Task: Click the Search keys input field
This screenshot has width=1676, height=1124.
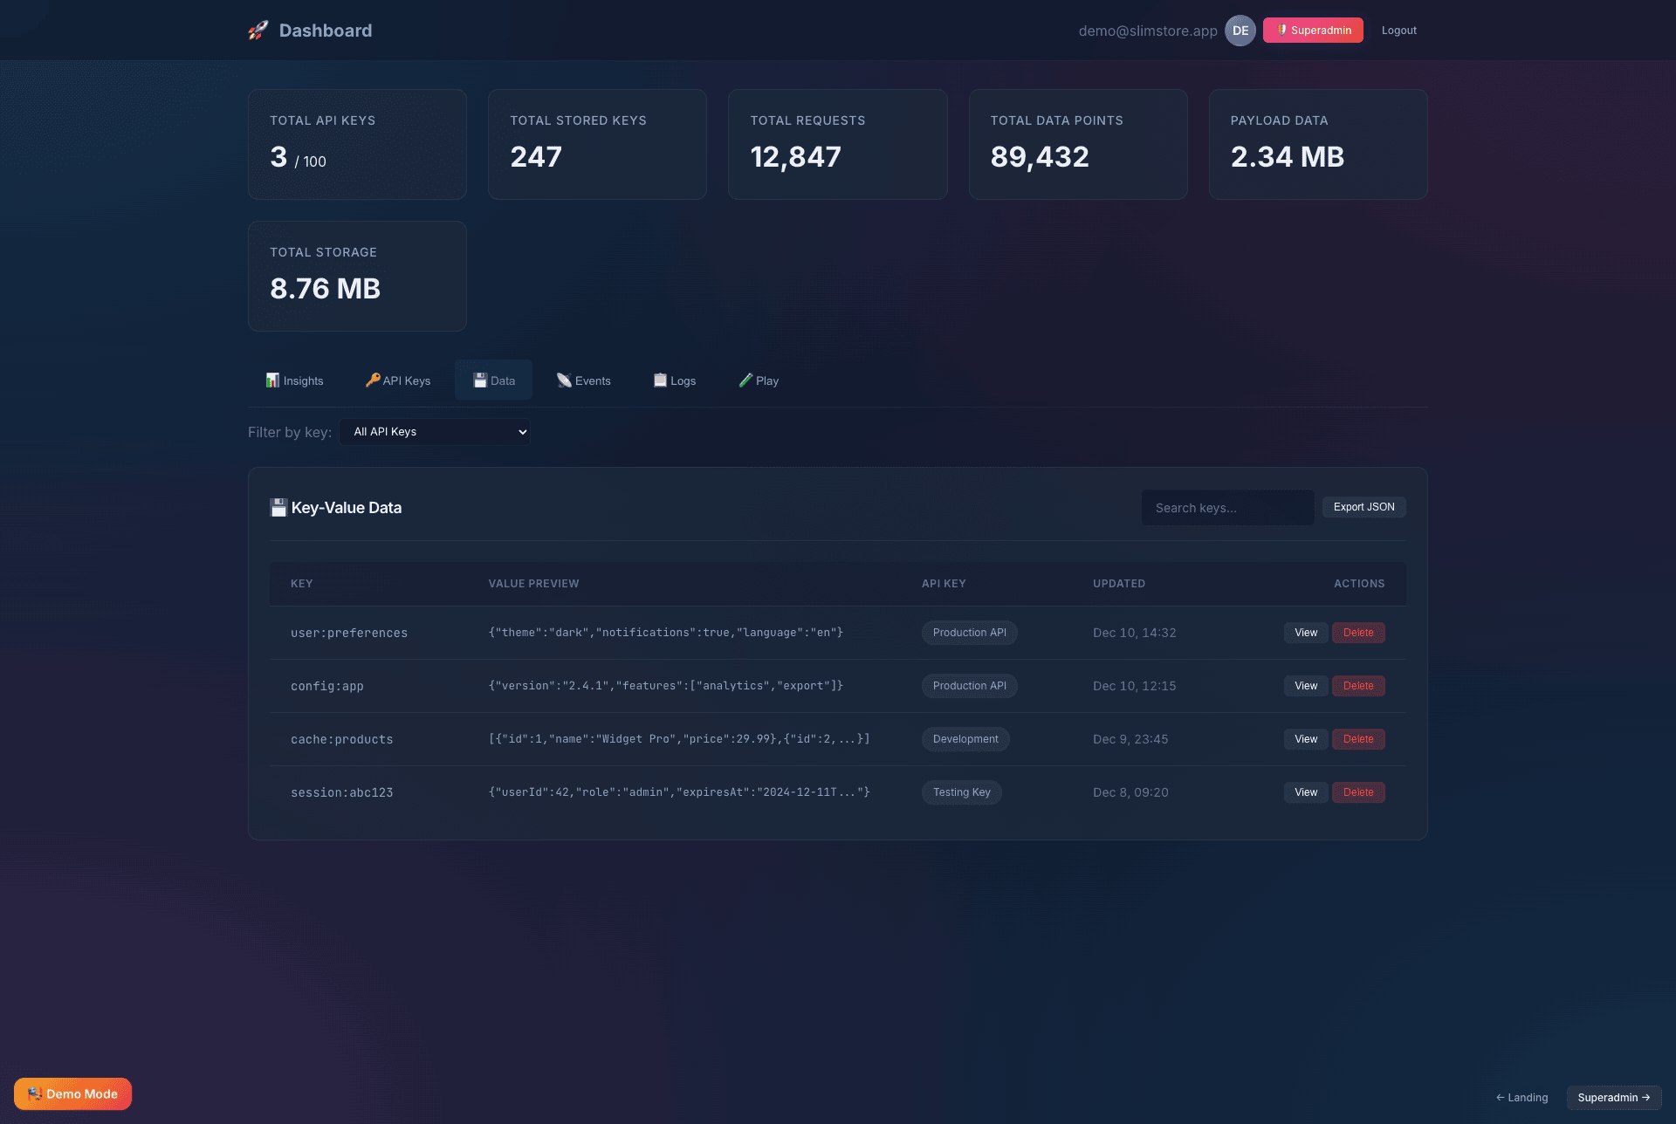Action: [x=1226, y=508]
